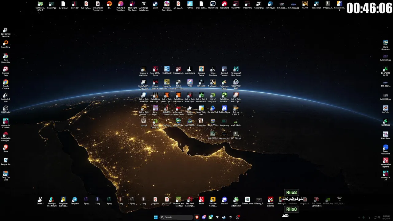Click the SHOTBALL desktop shortcut
The height and width of the screenshot is (221, 393).
tap(386, 122)
